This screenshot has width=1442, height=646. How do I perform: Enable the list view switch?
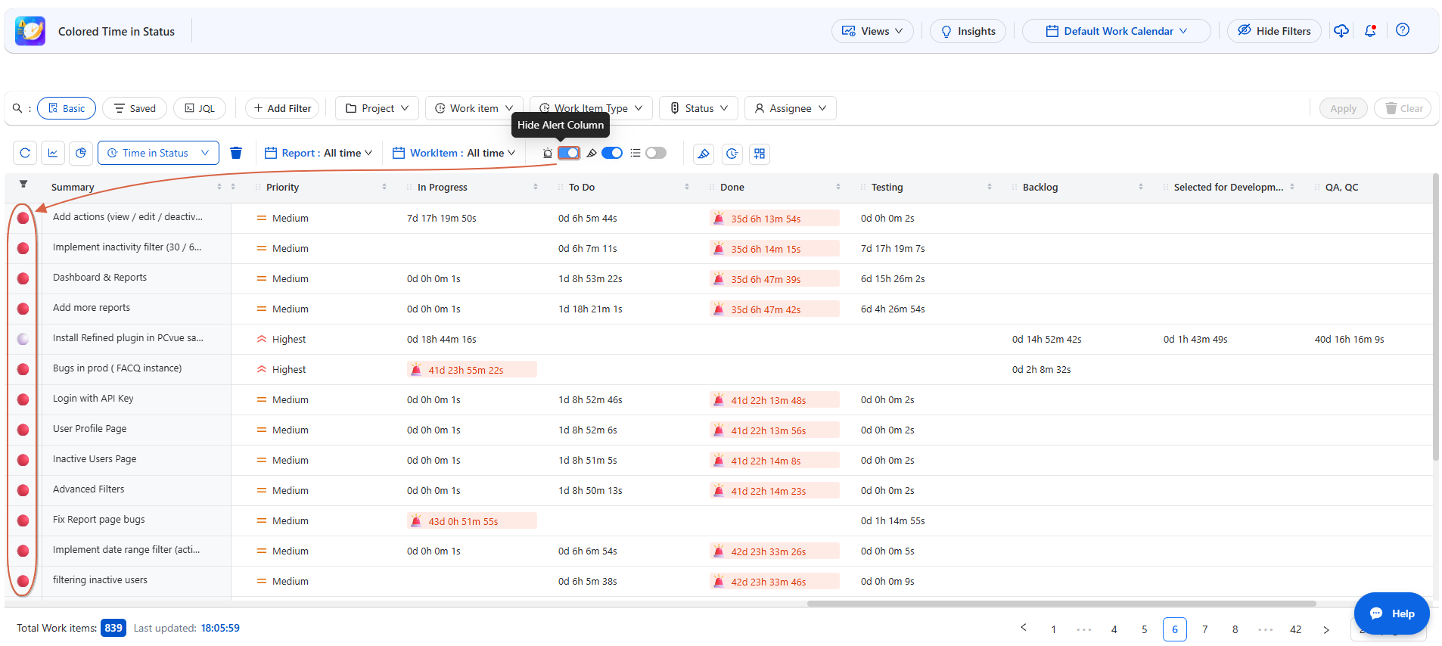(656, 153)
